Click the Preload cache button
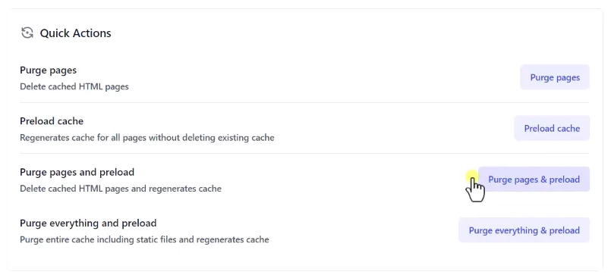 552,128
